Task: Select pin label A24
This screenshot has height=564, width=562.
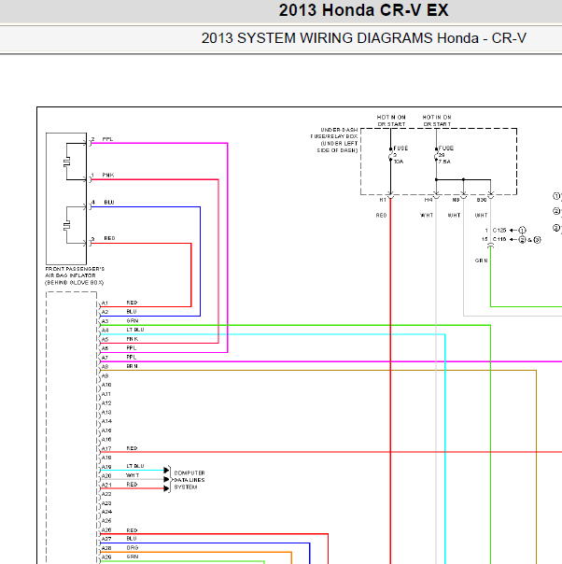Action: [x=106, y=512]
